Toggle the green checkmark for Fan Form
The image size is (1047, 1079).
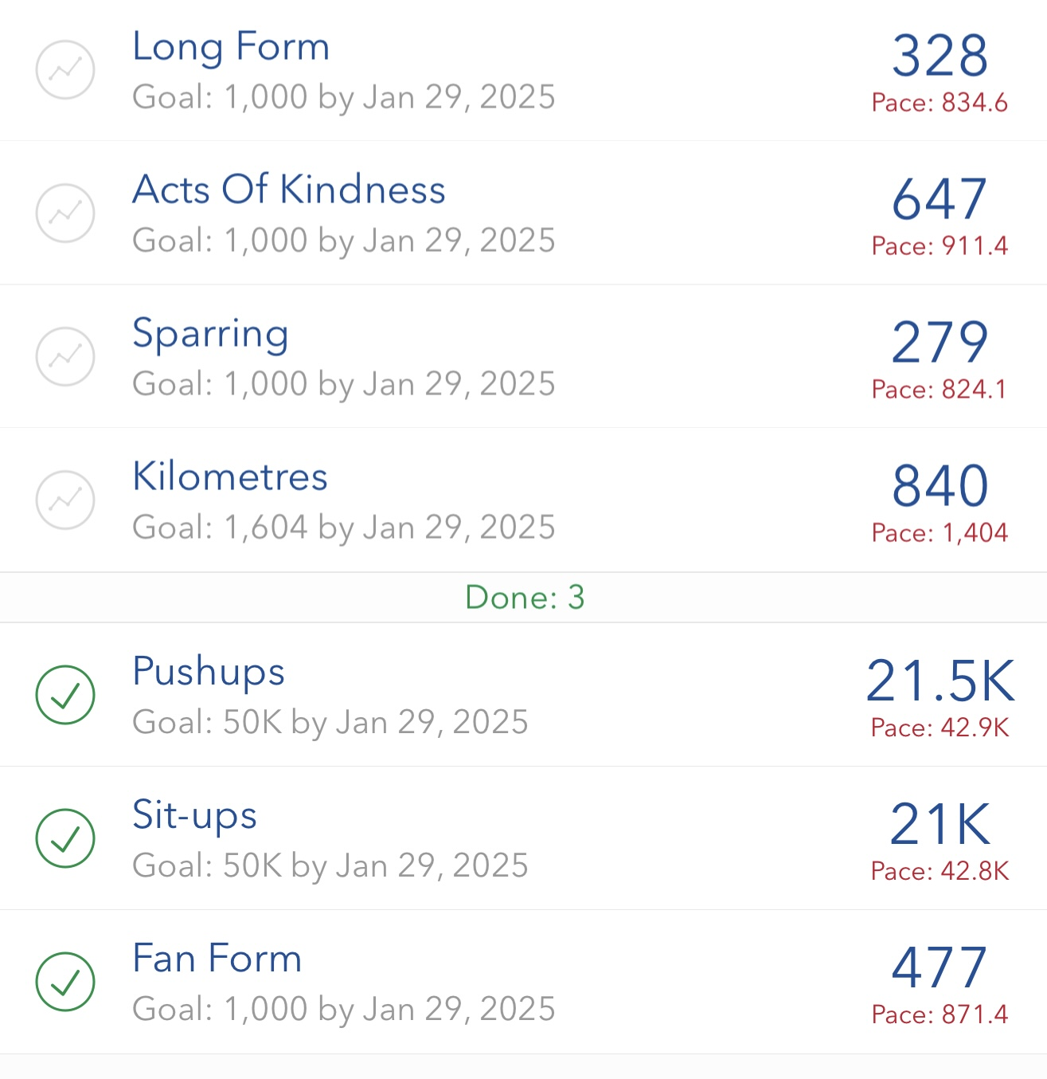tap(65, 982)
